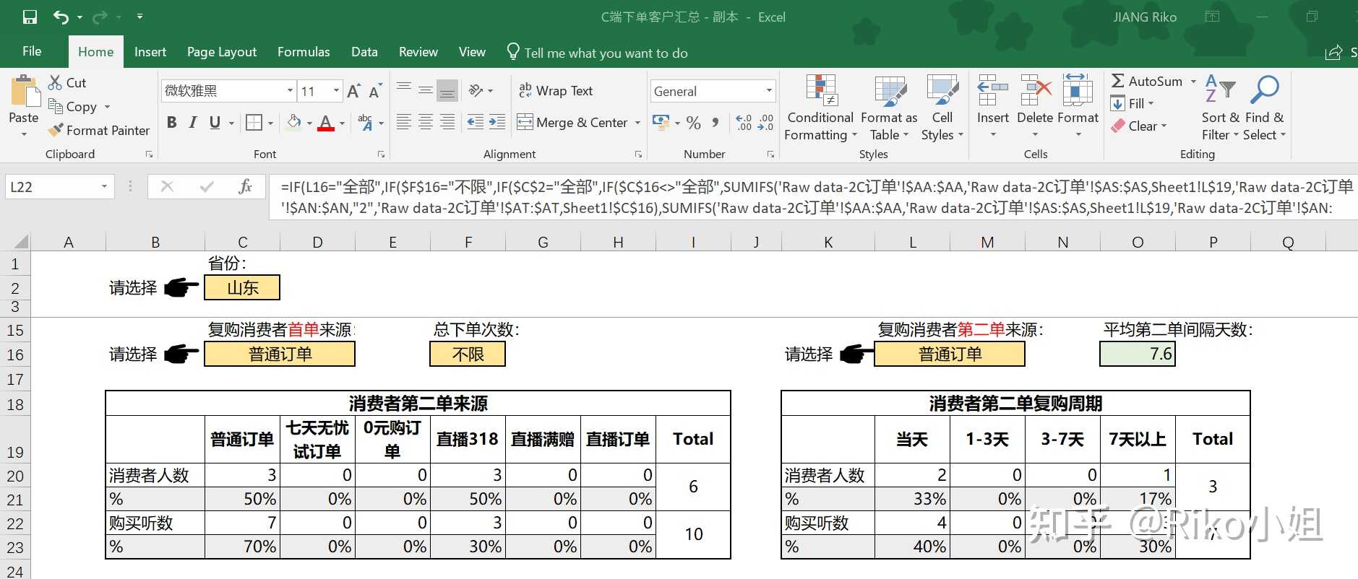Open the Font Color dropdown arrow

(342, 123)
